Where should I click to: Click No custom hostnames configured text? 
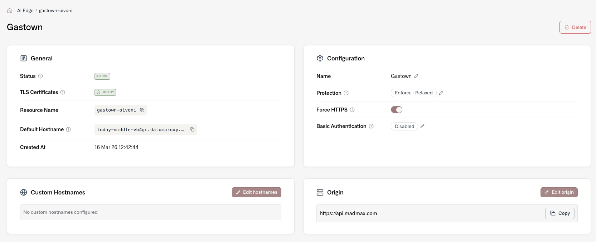click(60, 212)
